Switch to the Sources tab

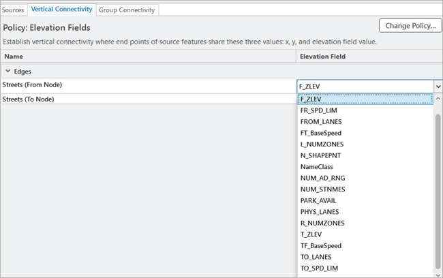pyautogui.click(x=13, y=10)
